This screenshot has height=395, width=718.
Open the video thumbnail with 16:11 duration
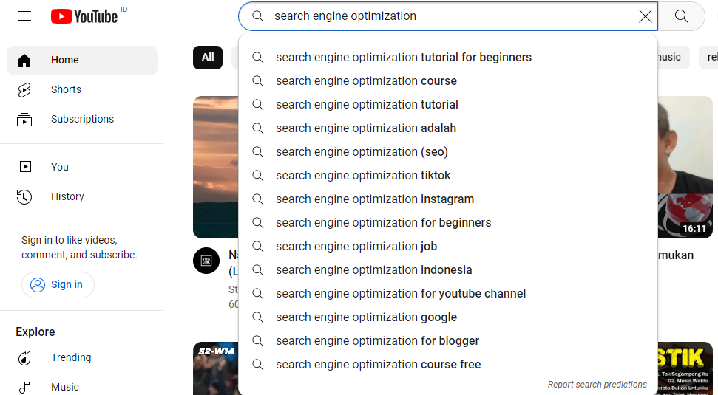coord(685,167)
